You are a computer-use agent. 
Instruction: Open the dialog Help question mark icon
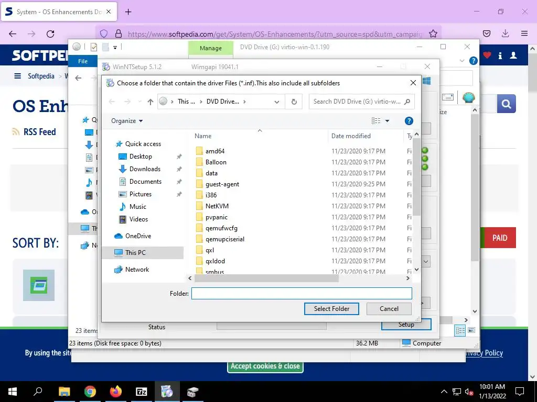tap(409, 121)
